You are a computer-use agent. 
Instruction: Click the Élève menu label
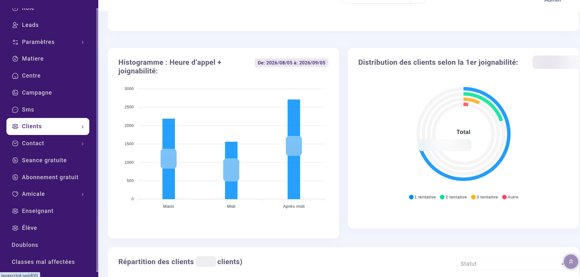pyautogui.click(x=30, y=228)
